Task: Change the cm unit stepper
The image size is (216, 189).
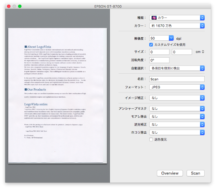Action: [203, 52]
